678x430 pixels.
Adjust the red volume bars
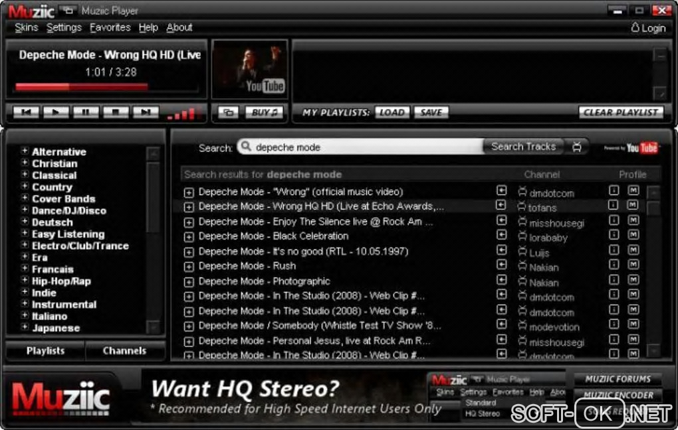pyautogui.click(x=185, y=113)
